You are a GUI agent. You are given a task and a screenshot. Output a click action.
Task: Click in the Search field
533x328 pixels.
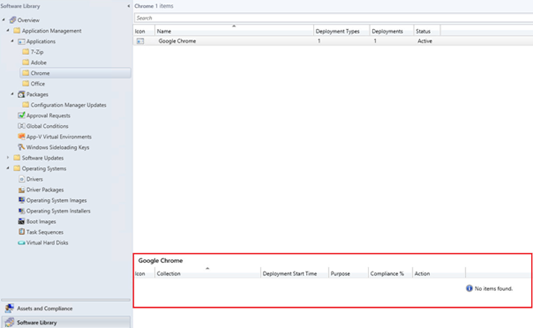334,18
